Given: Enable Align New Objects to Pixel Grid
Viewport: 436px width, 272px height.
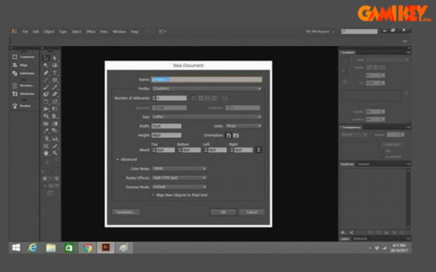Looking at the screenshot, I should point(153,194).
